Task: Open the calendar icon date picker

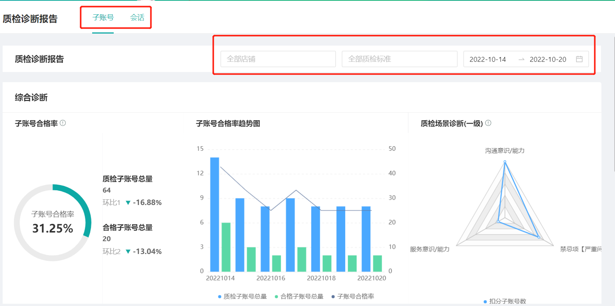Action: [x=579, y=59]
